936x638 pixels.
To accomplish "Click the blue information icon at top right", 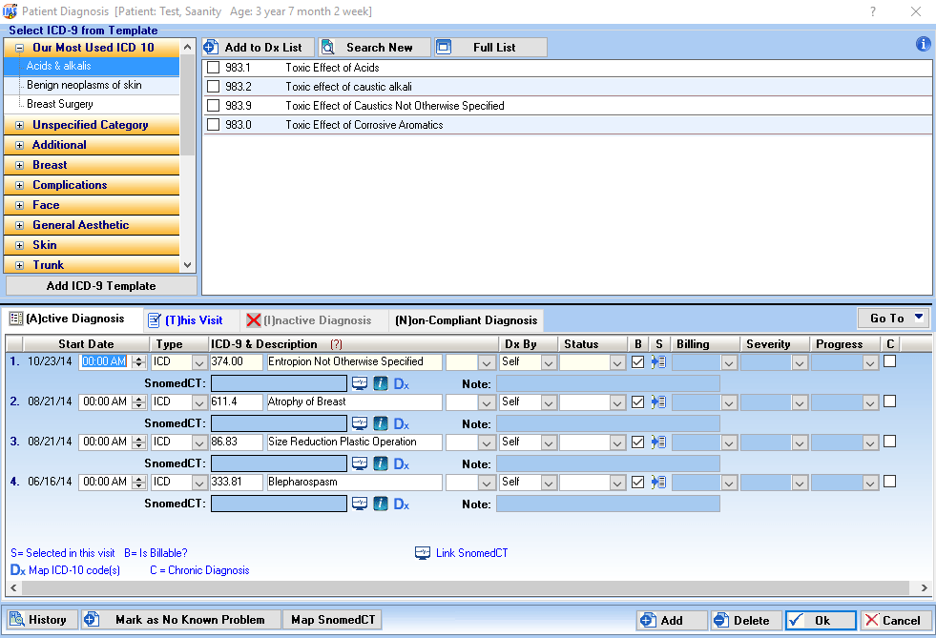I will [923, 44].
